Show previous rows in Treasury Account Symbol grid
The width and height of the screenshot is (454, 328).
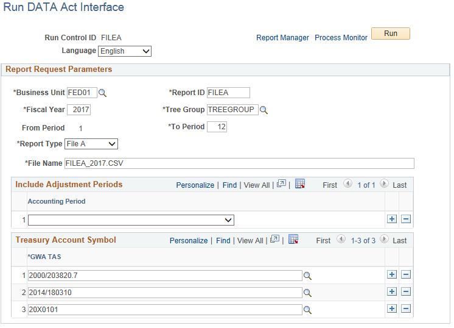pyautogui.click(x=341, y=239)
